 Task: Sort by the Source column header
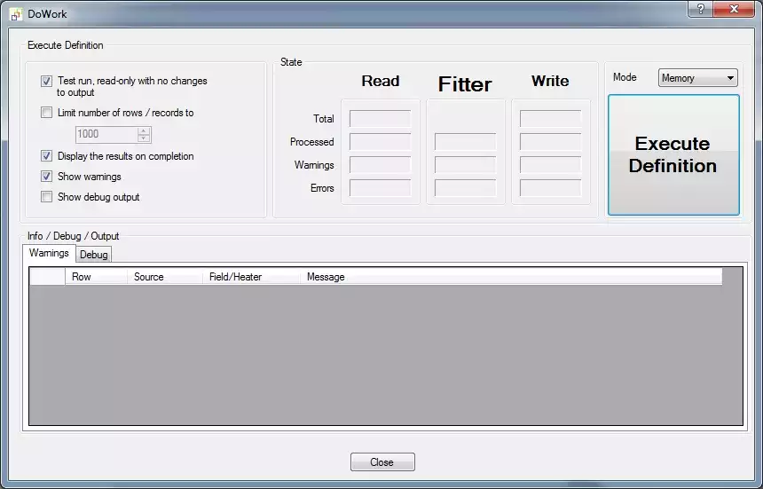click(164, 277)
